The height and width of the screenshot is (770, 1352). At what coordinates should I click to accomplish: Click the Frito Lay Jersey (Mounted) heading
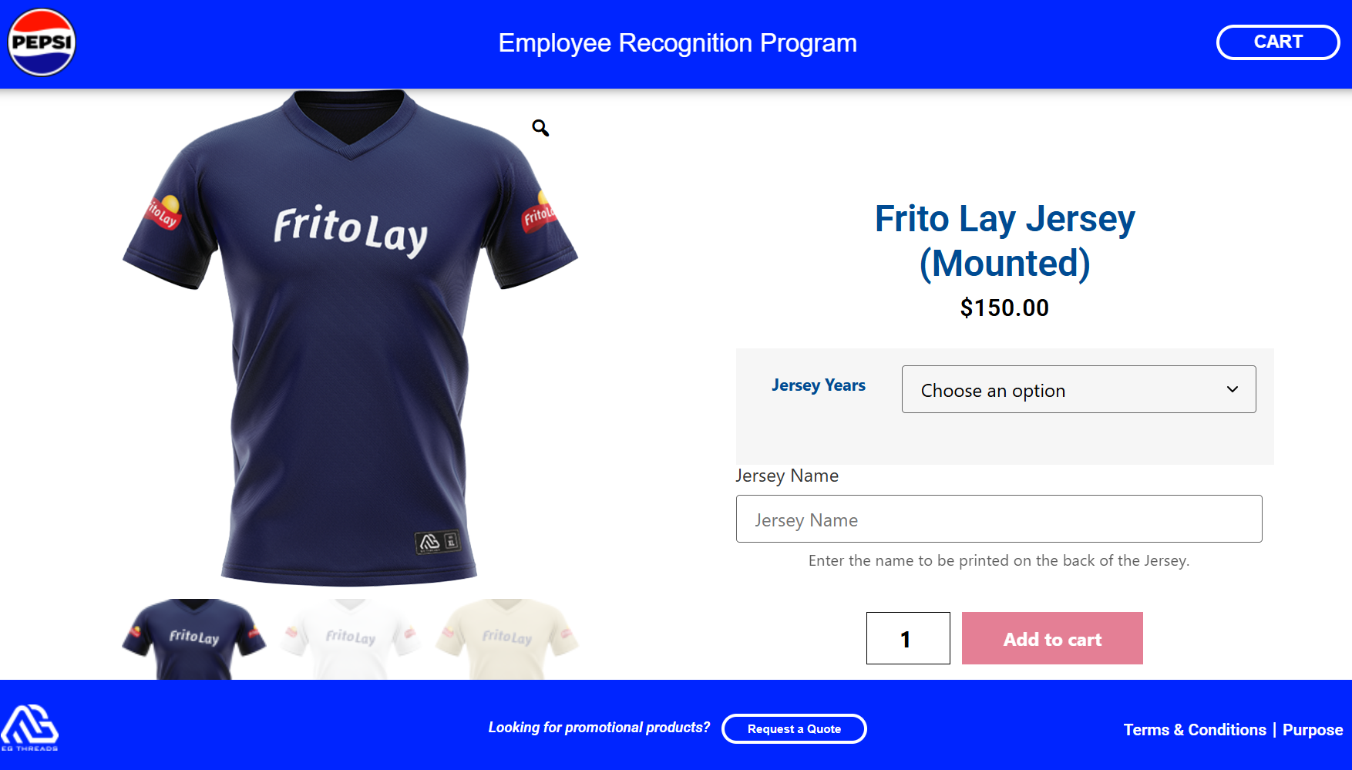click(1004, 240)
